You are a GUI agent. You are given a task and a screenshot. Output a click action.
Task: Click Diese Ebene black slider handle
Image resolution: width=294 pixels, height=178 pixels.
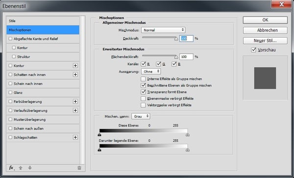click(x=99, y=134)
